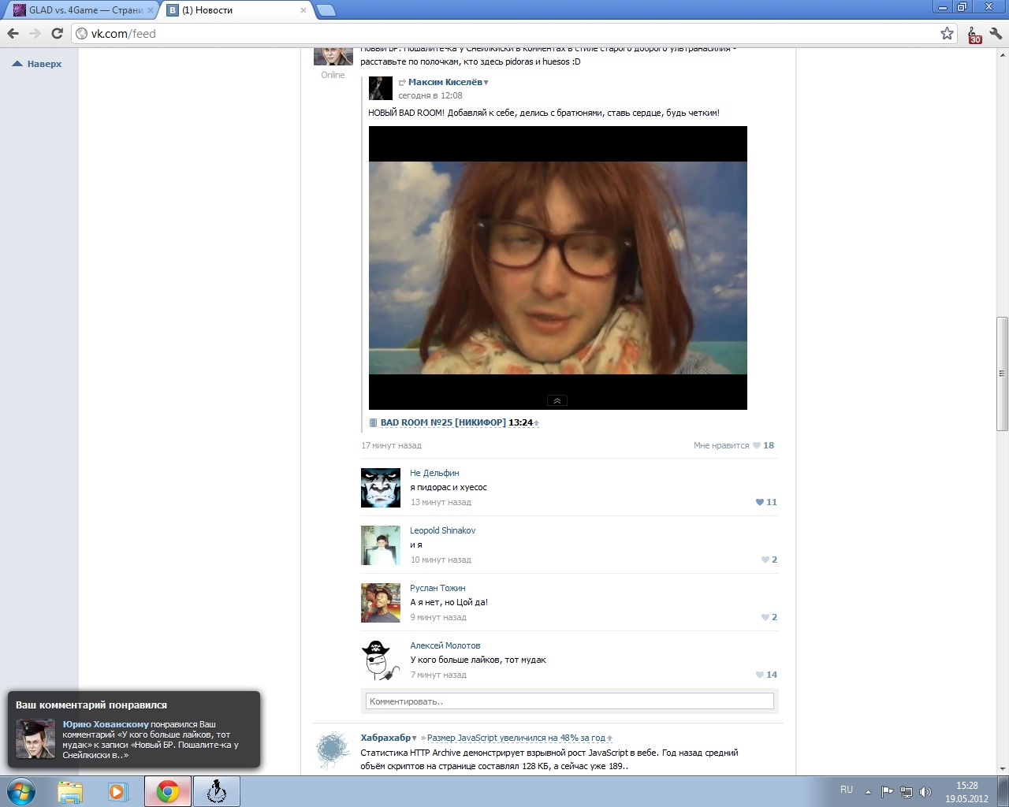Click the volume speaker tray icon
1009x807 pixels.
point(925,792)
